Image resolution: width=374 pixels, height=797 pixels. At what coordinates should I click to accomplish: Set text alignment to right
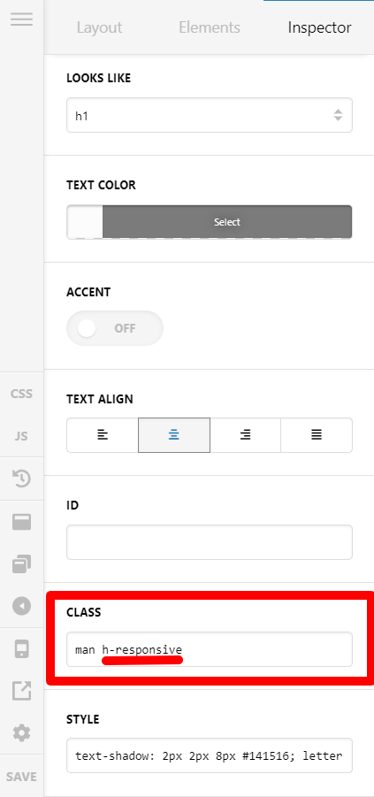click(x=246, y=435)
